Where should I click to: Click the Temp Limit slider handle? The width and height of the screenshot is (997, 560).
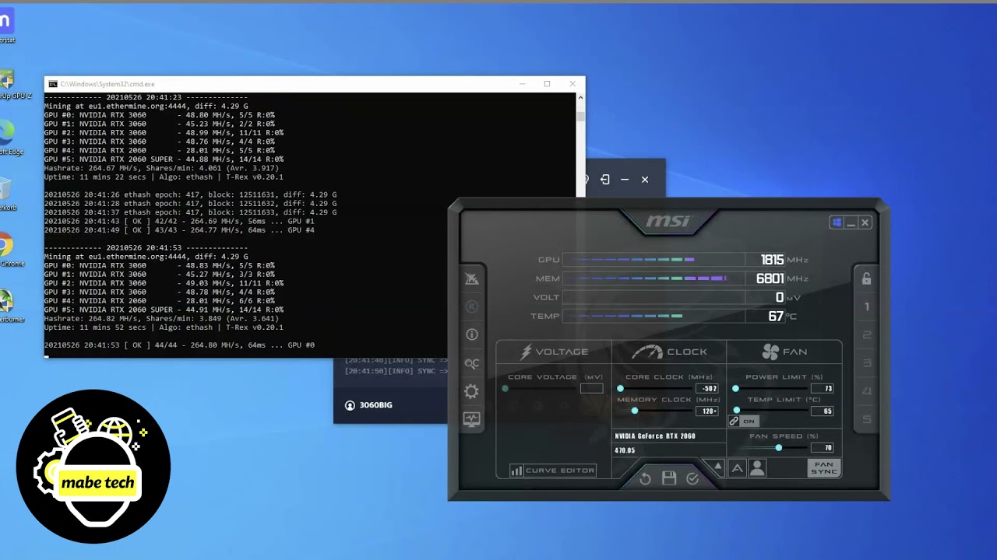(x=737, y=411)
